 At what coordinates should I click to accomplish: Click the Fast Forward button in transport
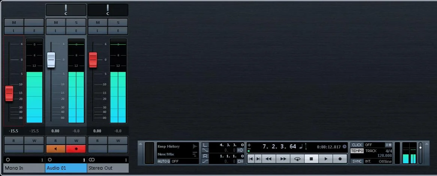click(283, 159)
